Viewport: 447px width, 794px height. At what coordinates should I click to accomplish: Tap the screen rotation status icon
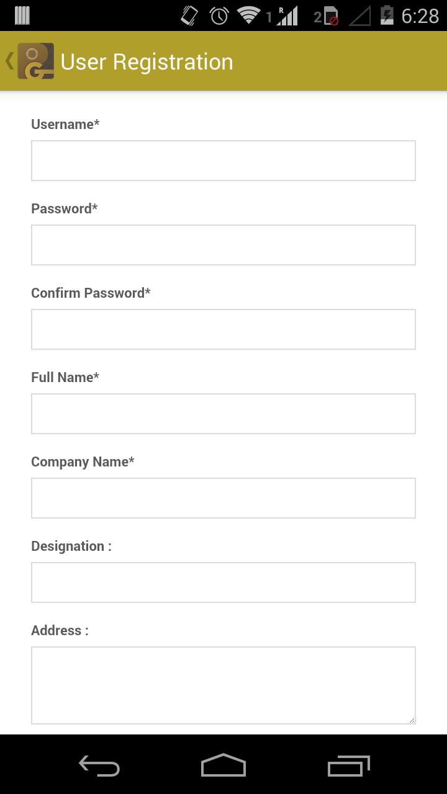[x=189, y=16]
